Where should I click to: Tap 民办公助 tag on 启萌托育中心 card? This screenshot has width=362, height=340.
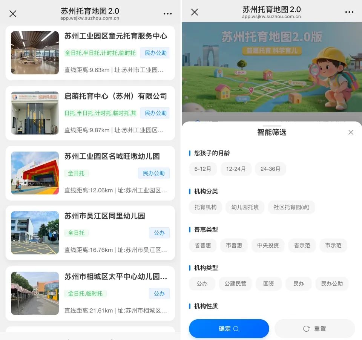tap(155, 113)
